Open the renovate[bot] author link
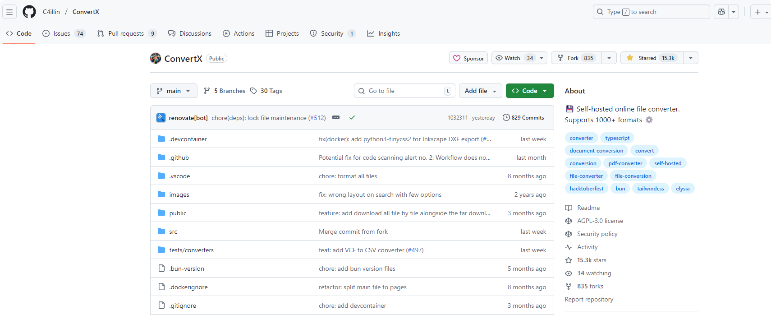The height and width of the screenshot is (315, 771). point(188,118)
